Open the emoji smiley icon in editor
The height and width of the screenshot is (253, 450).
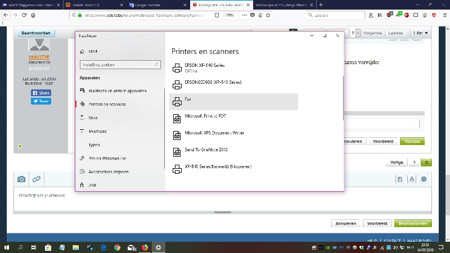(x=424, y=179)
